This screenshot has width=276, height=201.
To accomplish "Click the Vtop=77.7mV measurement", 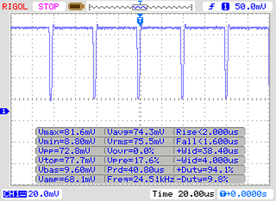I will [67, 160].
